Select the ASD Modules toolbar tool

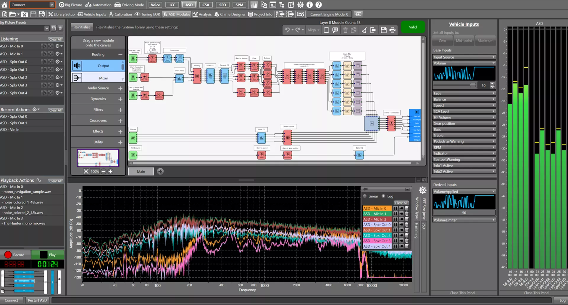pos(176,14)
